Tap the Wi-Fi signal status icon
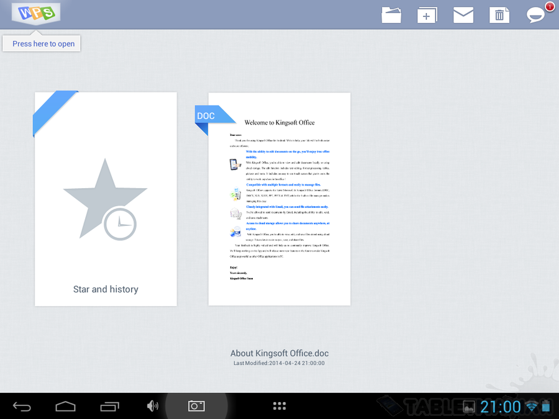This screenshot has height=419, width=559. [532, 406]
